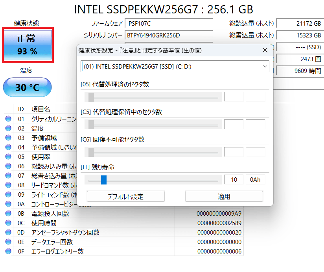324x272 pixels.
Task: Click status icon for アンセーフシャットダウン回数
Action: point(8,233)
